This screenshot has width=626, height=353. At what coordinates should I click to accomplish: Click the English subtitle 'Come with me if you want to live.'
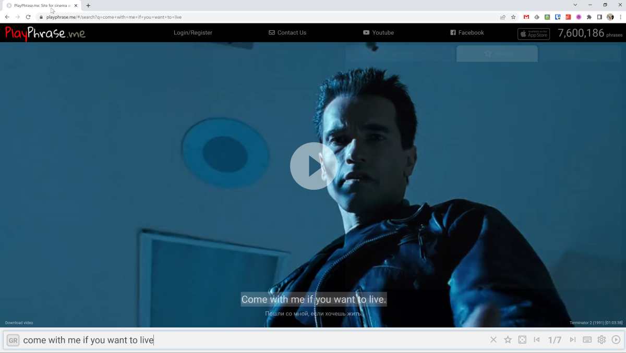[x=314, y=299]
